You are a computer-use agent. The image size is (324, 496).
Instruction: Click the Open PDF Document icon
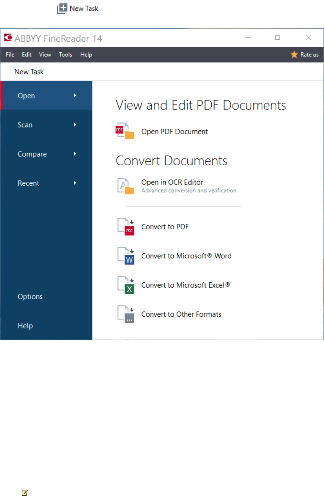tap(125, 131)
